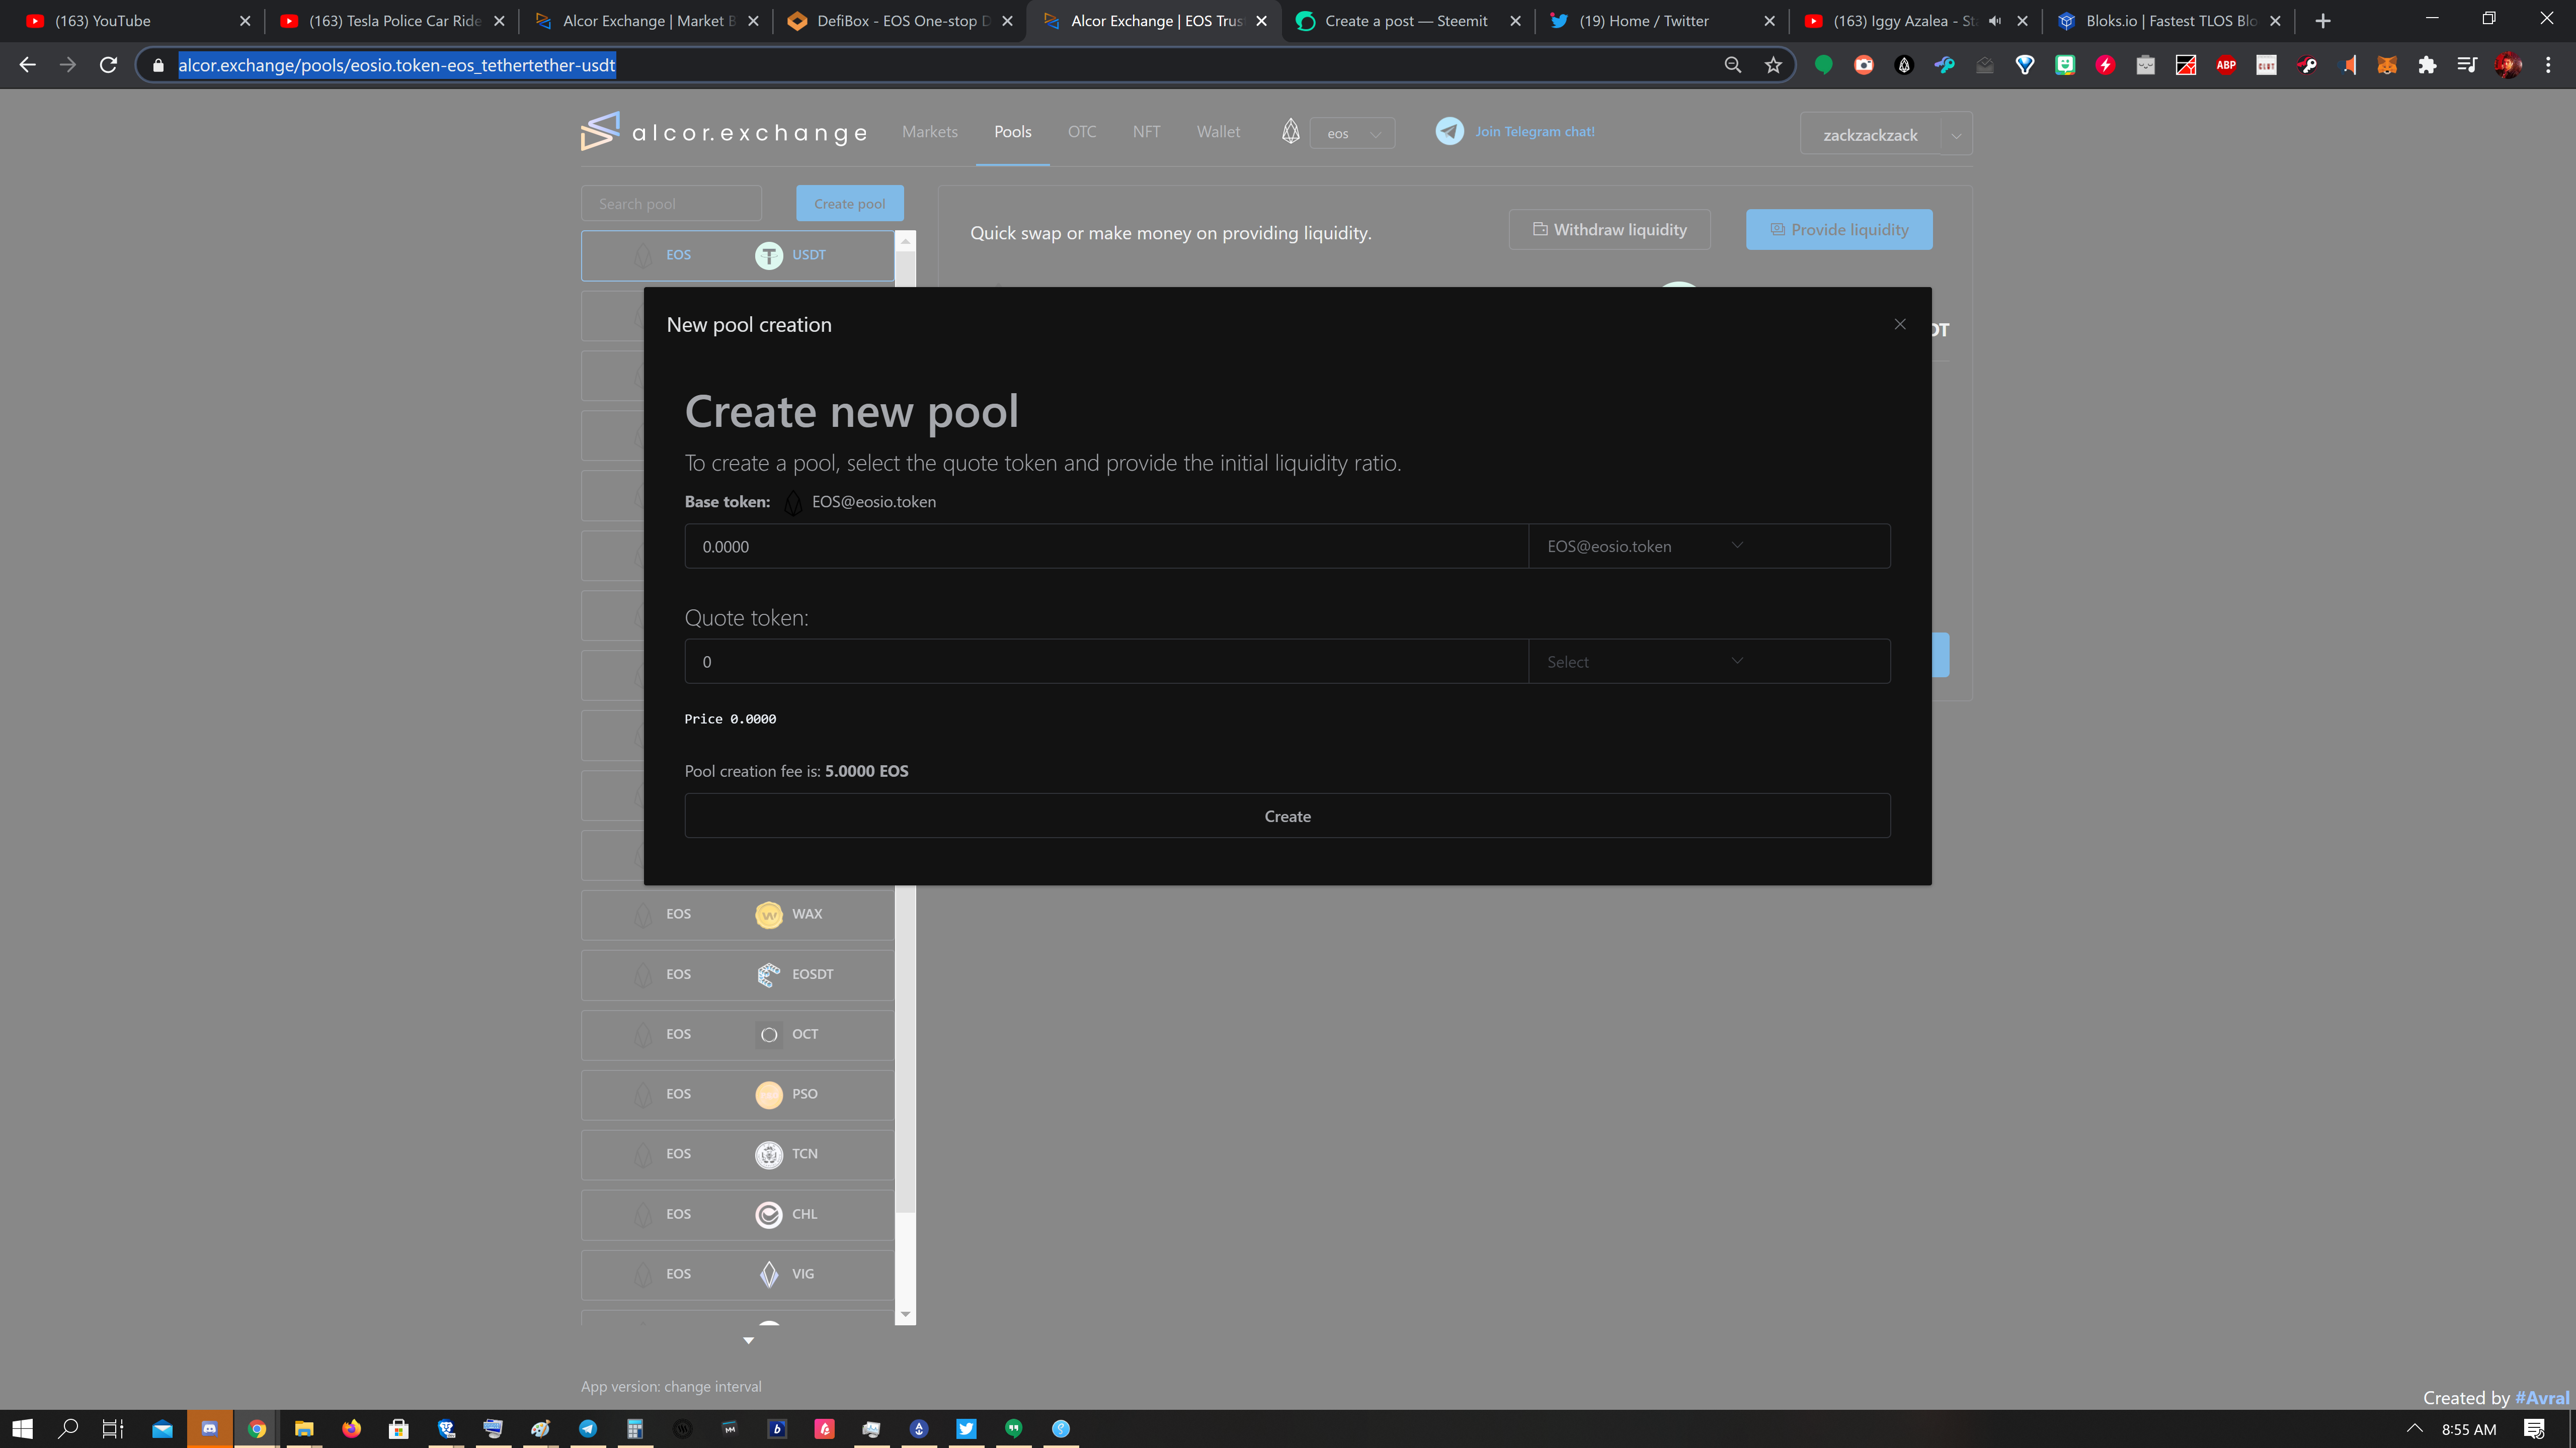Open the Wallet nav tab

click(x=1218, y=132)
